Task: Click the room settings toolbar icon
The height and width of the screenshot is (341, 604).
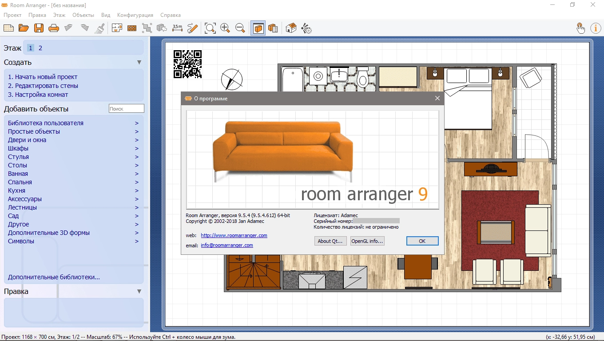Action: pyautogui.click(x=117, y=28)
